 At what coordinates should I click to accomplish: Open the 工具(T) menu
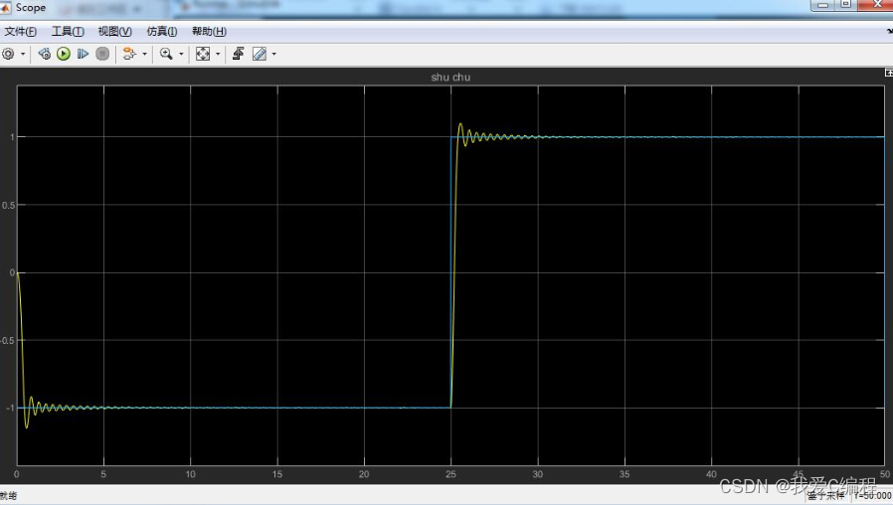coord(68,32)
